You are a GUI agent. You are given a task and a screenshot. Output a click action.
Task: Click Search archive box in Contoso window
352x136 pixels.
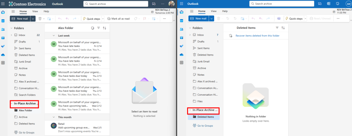tap(115, 4)
